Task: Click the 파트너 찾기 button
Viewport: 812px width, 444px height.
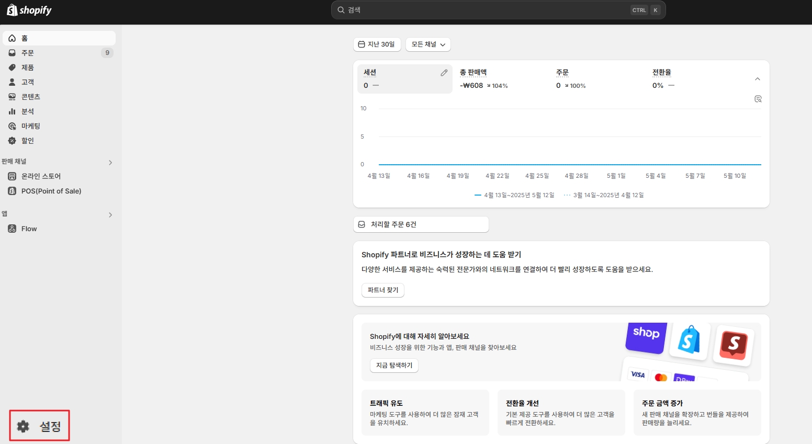Action: [383, 290]
